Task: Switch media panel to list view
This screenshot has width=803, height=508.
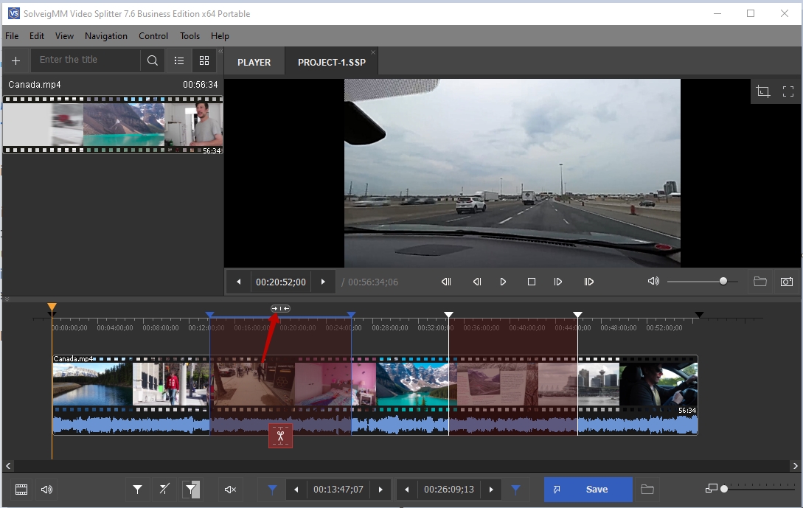Action: pyautogui.click(x=179, y=60)
